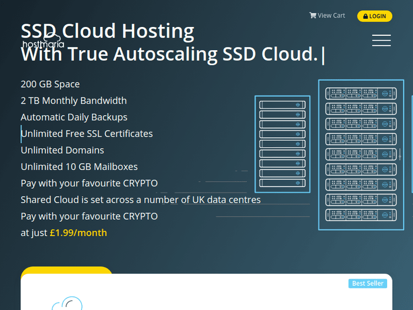This screenshot has width=413, height=310.
Task: Select the Best Seller badge
Action: (x=368, y=283)
